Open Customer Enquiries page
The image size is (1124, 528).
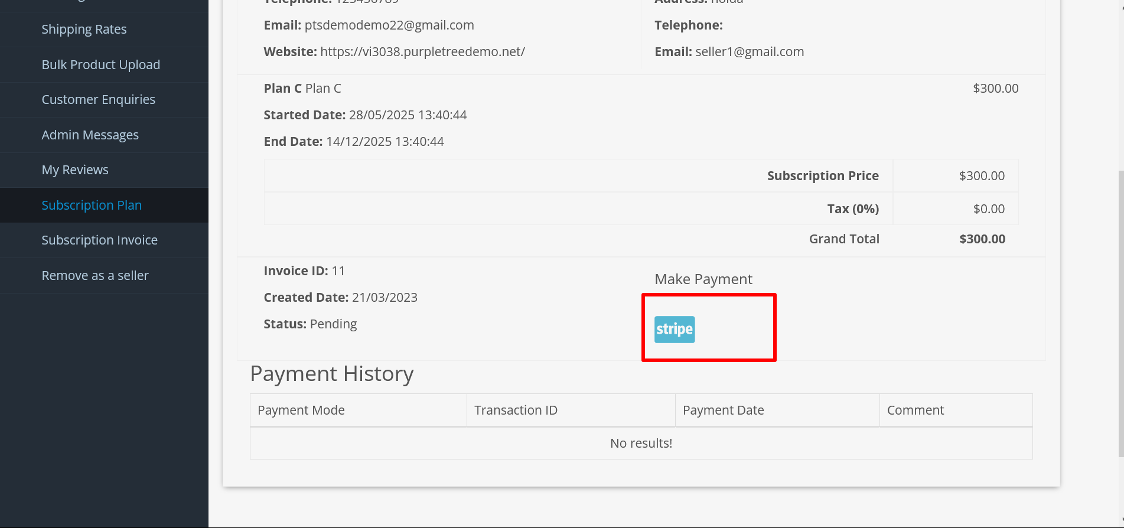tap(99, 99)
